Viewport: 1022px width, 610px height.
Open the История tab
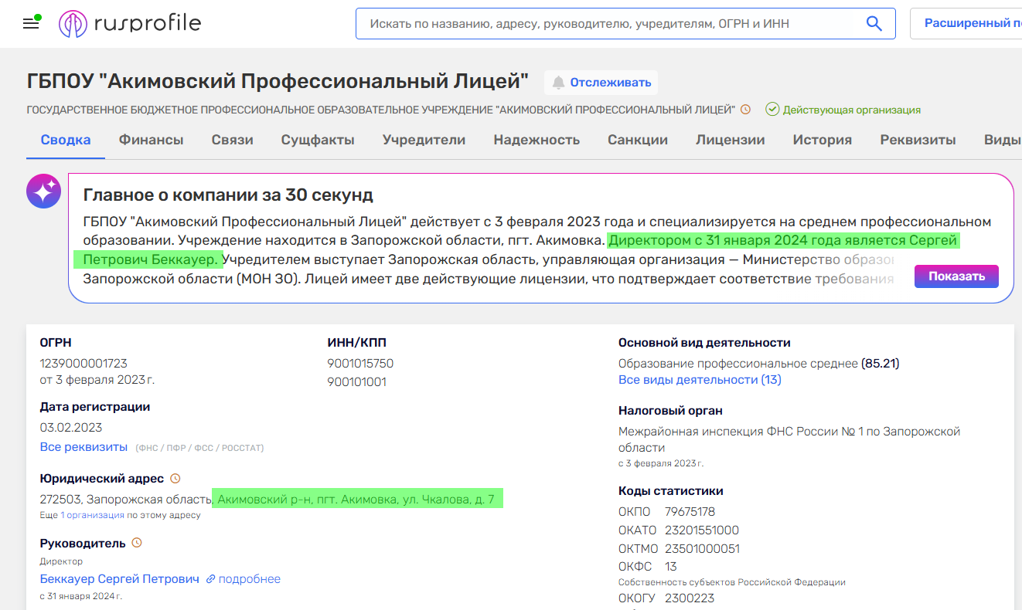(x=822, y=140)
